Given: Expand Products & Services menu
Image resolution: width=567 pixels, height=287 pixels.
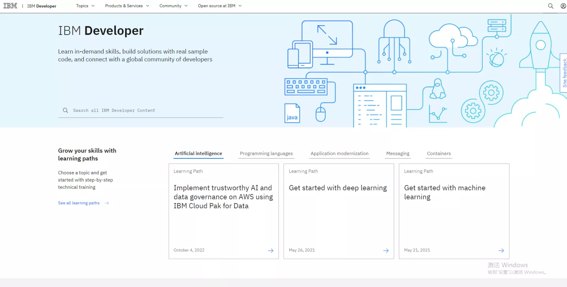Looking at the screenshot, I should coord(127,6).
